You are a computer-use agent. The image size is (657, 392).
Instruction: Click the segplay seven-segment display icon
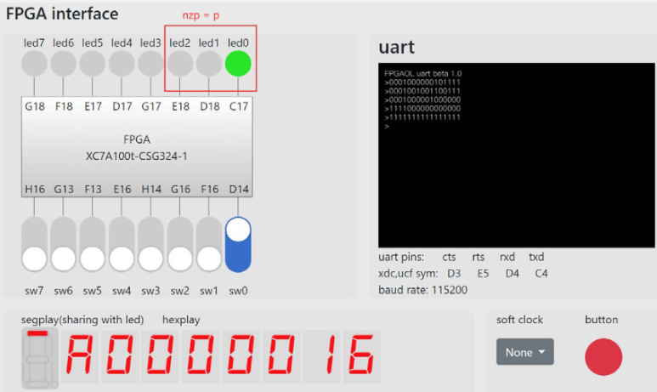[x=40, y=359]
